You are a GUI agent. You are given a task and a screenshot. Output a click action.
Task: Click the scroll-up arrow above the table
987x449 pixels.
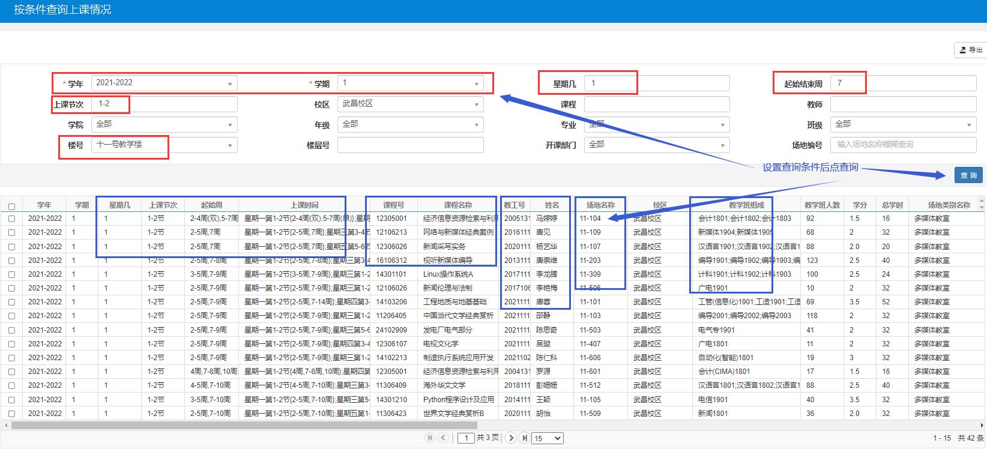[x=982, y=201]
